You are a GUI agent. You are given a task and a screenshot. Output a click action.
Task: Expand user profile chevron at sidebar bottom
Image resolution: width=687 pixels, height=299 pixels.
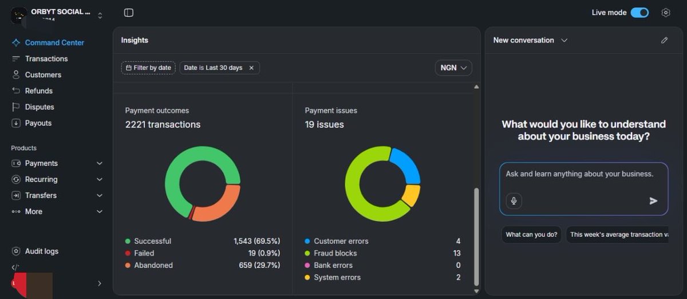(x=100, y=284)
